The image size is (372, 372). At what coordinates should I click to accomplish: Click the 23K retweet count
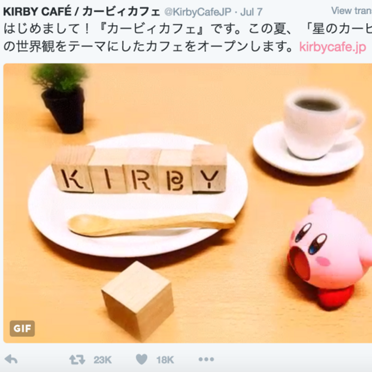pos(102,359)
